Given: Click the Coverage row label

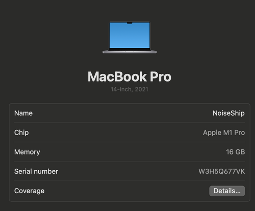Looking at the screenshot, I should click(29, 191).
